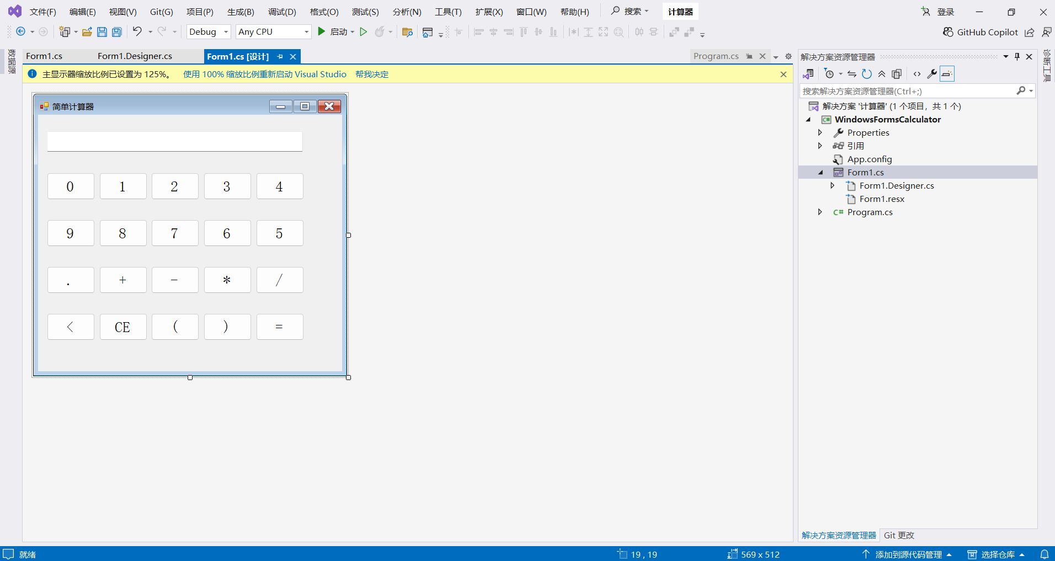Click the New Project icon in toolbar

click(x=65, y=32)
